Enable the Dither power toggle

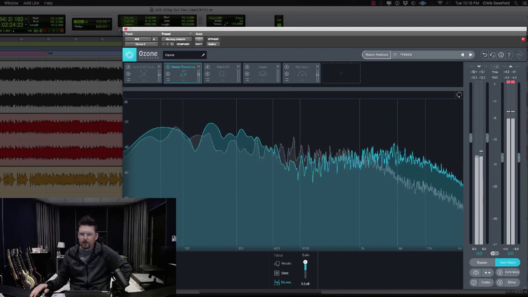(x=500, y=282)
